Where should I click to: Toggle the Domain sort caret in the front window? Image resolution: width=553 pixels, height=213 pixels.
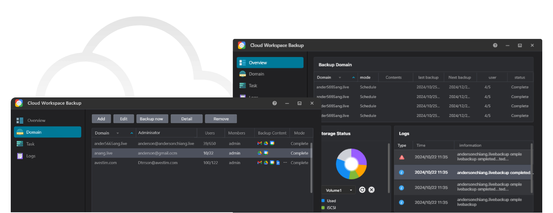[x=132, y=133]
